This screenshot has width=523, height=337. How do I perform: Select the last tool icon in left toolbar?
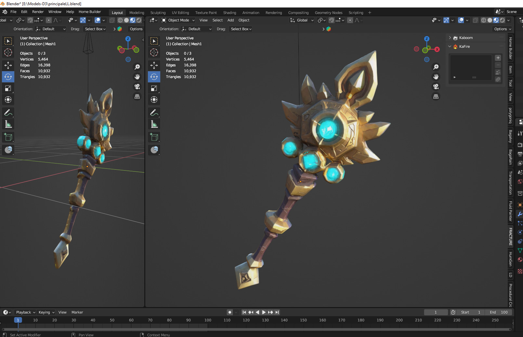tap(8, 150)
